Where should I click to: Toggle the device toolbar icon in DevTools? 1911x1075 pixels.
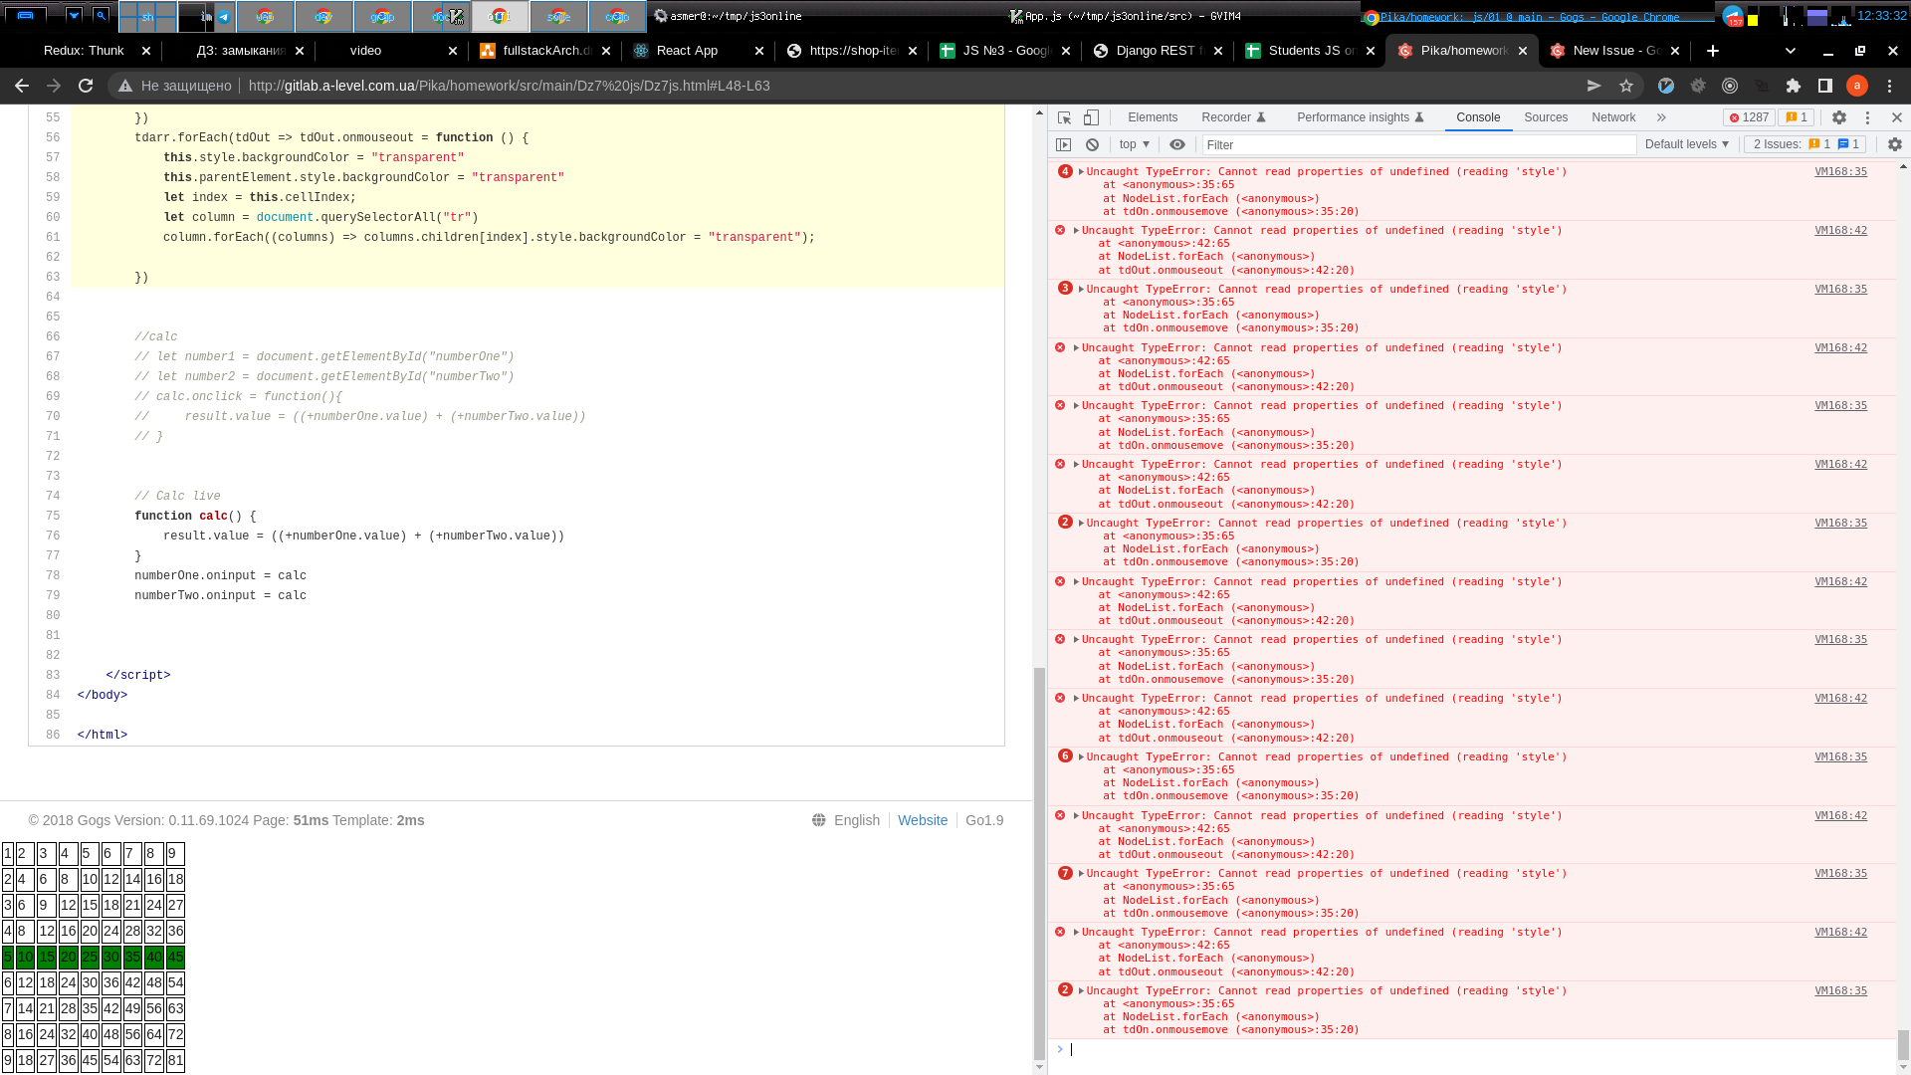point(1091,117)
